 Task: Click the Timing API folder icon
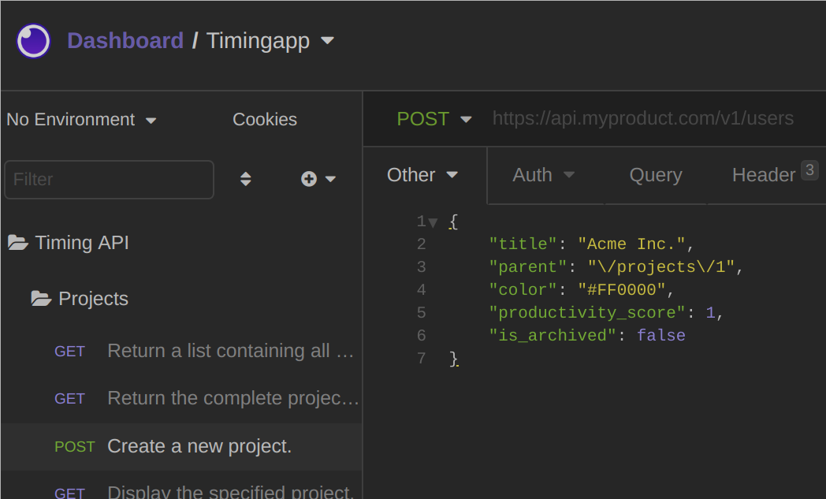[17, 243]
